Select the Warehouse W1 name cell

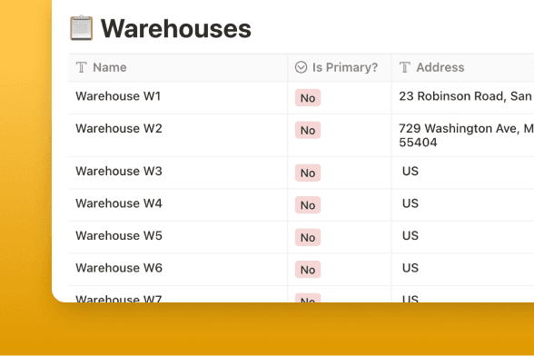tap(178, 98)
